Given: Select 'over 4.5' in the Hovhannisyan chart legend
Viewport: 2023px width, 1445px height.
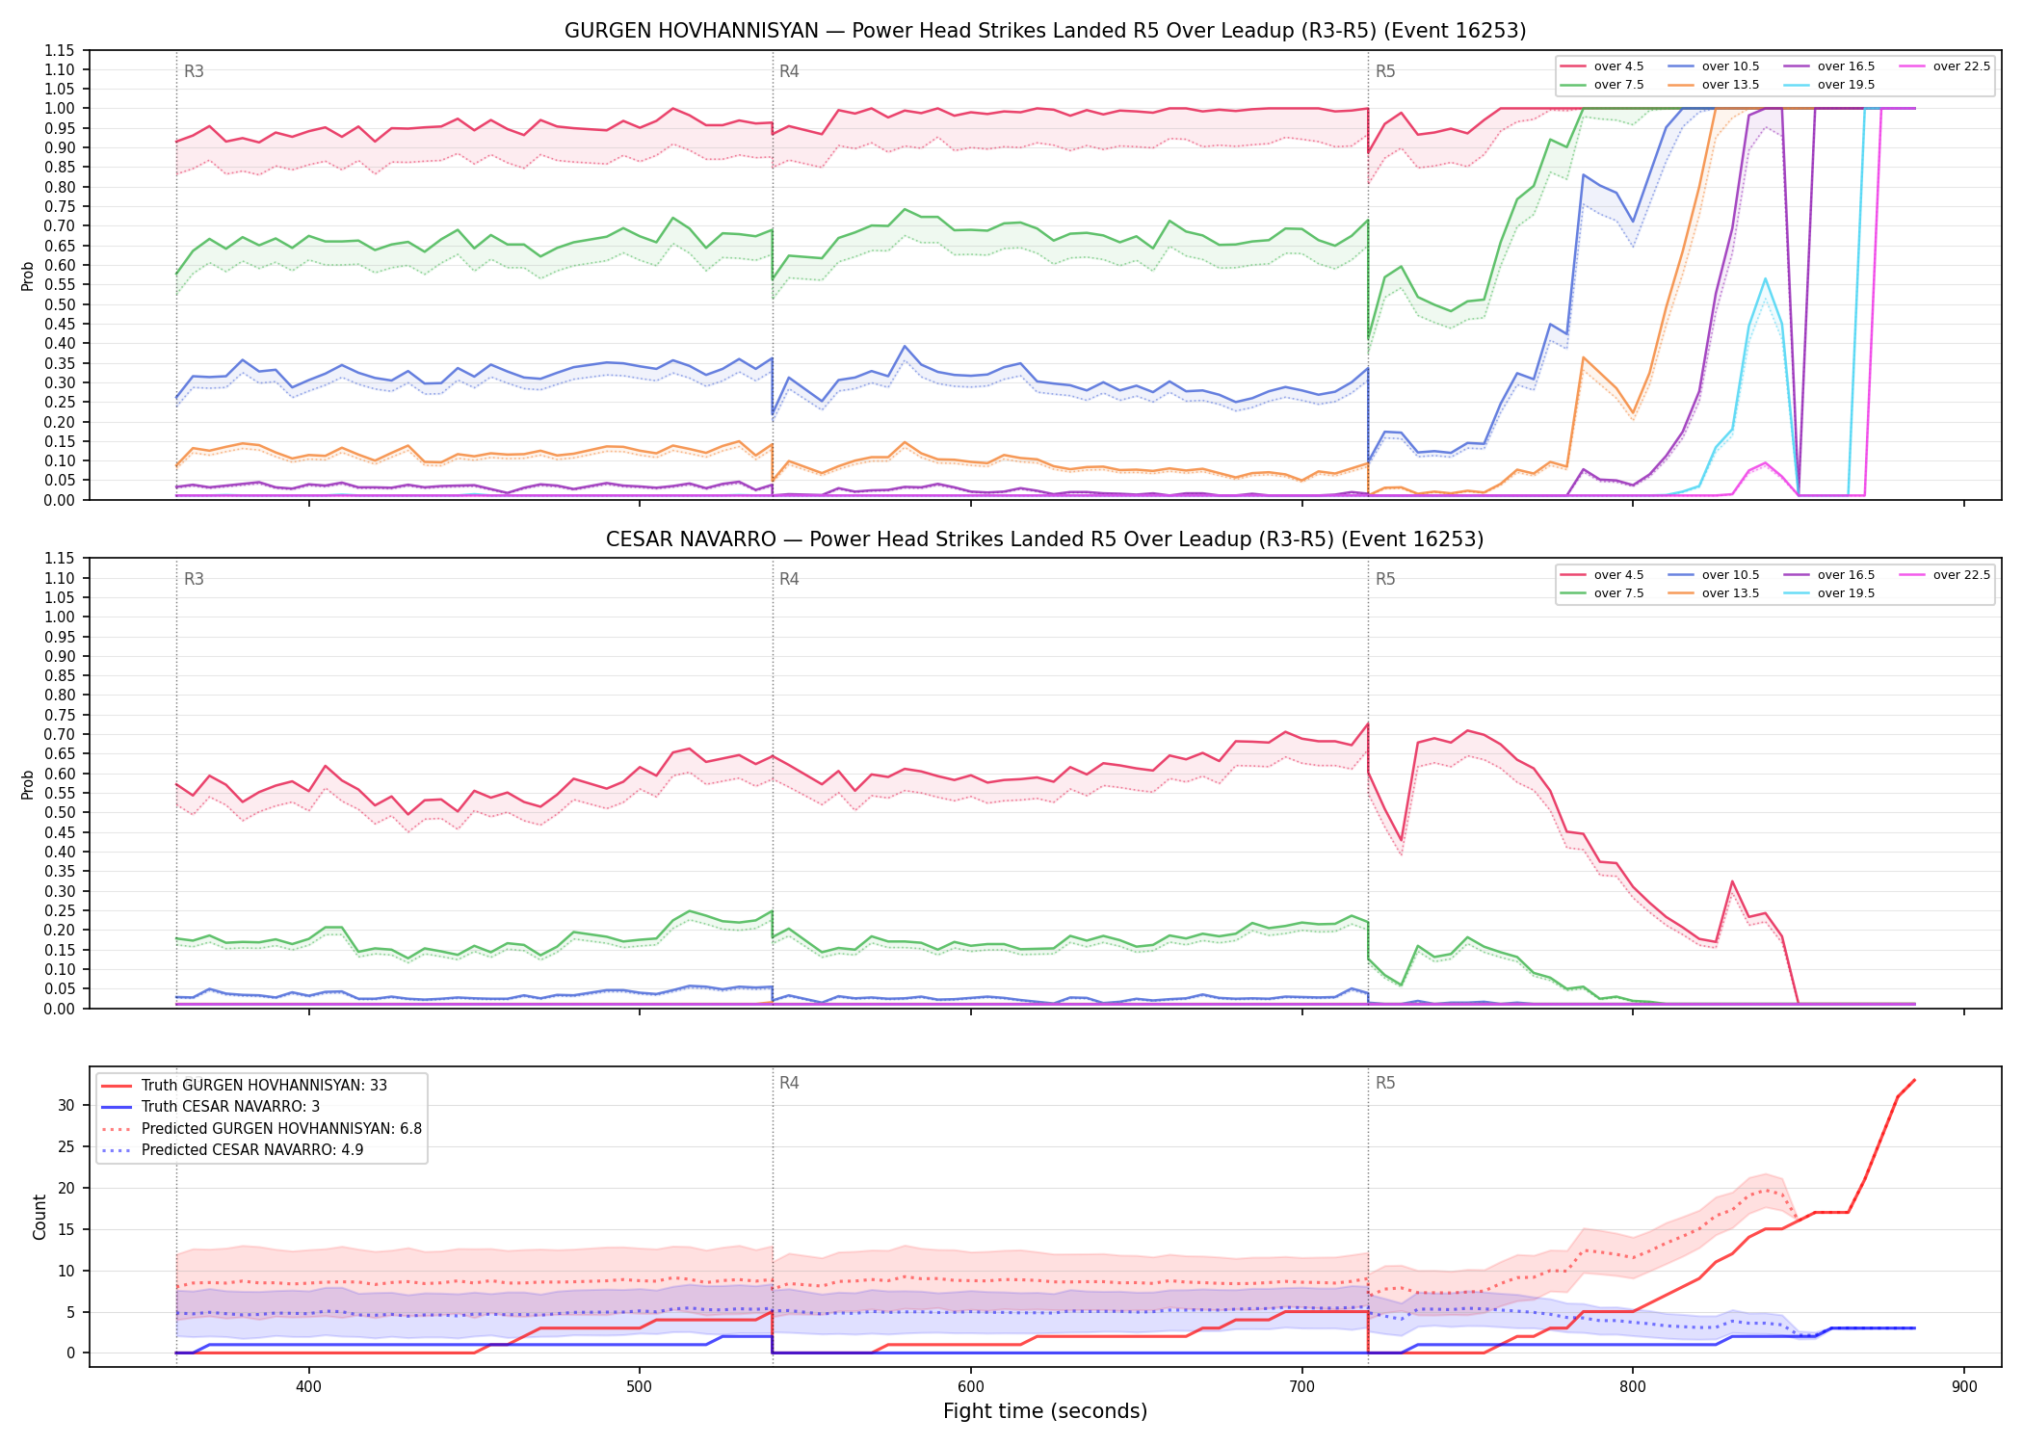Looking at the screenshot, I should point(1602,66).
